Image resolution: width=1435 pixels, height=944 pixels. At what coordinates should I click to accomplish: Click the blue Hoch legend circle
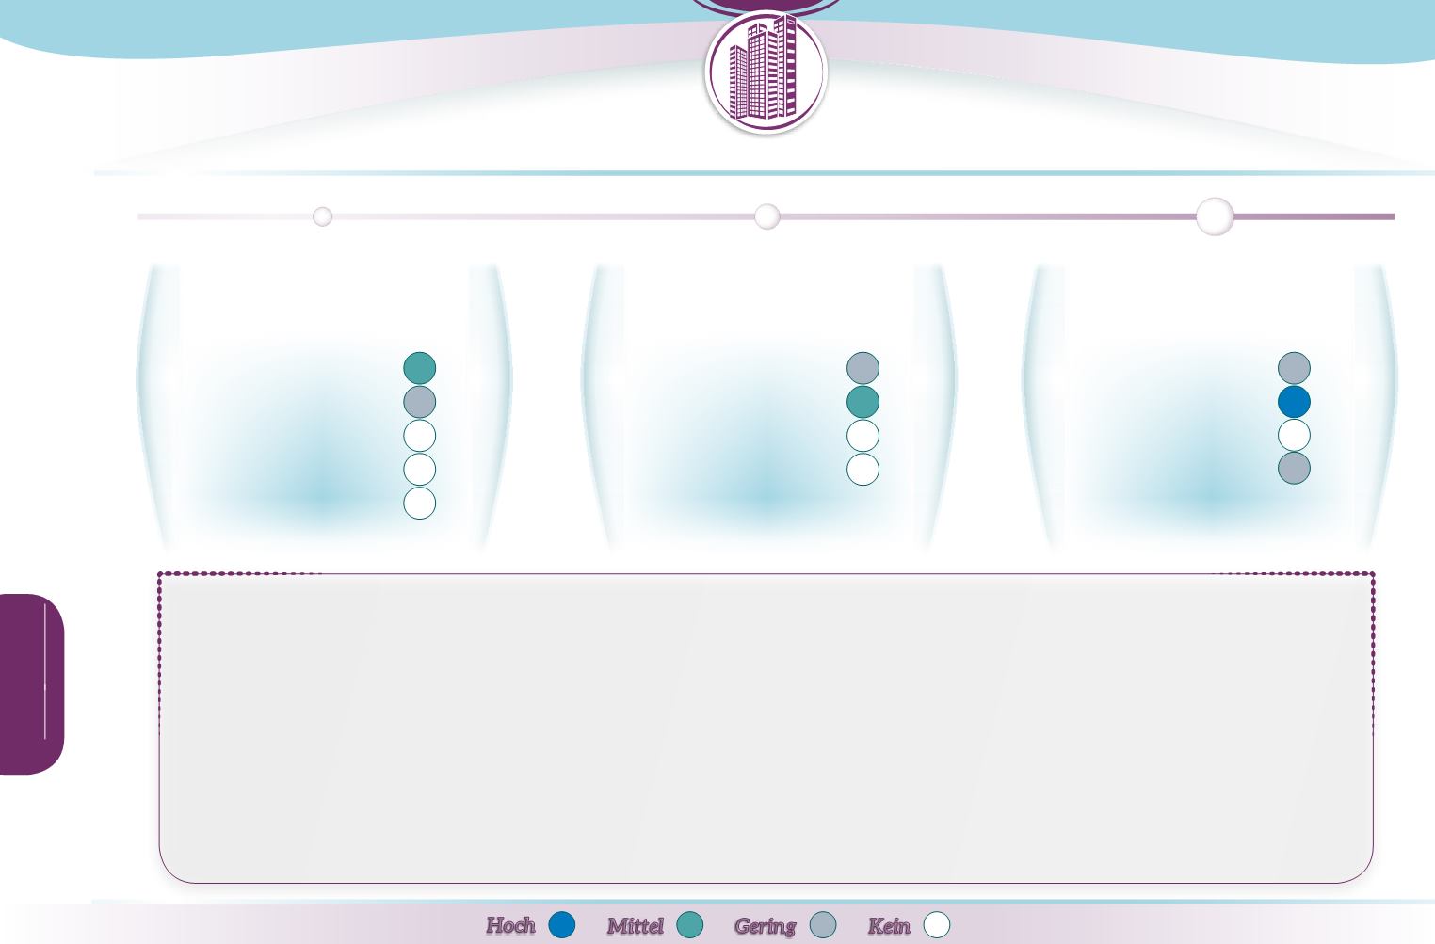(x=562, y=924)
